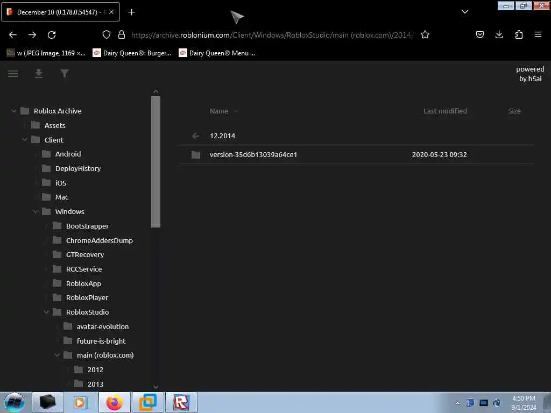Open the Firefox application menu

tap(538, 34)
